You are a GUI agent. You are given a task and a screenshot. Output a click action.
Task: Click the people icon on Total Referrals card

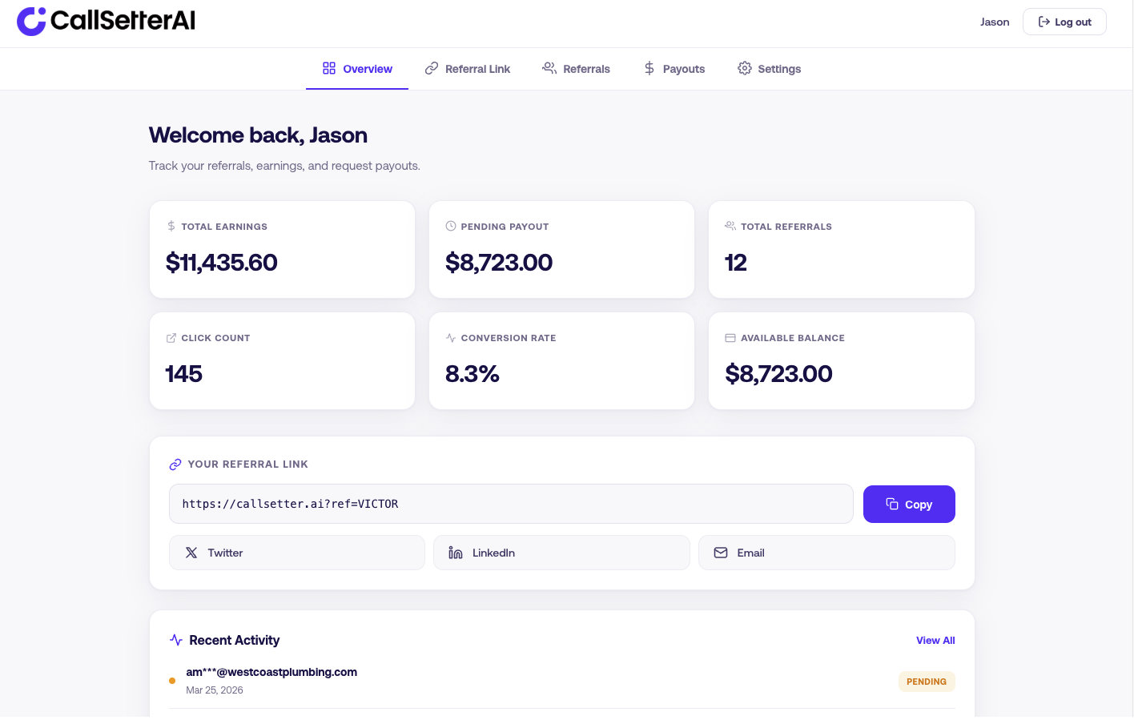[730, 225]
